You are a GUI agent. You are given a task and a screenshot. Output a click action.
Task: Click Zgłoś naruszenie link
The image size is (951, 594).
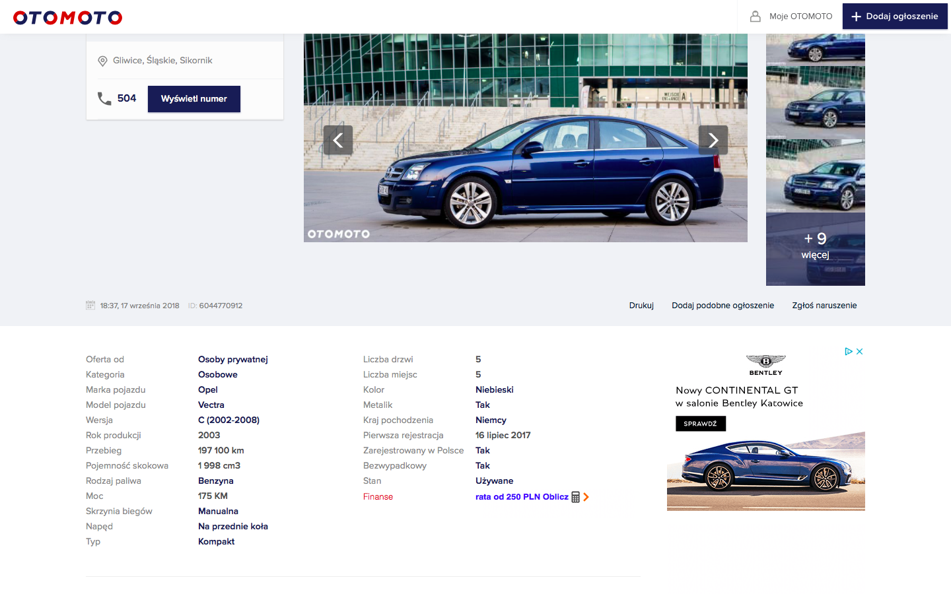point(824,306)
